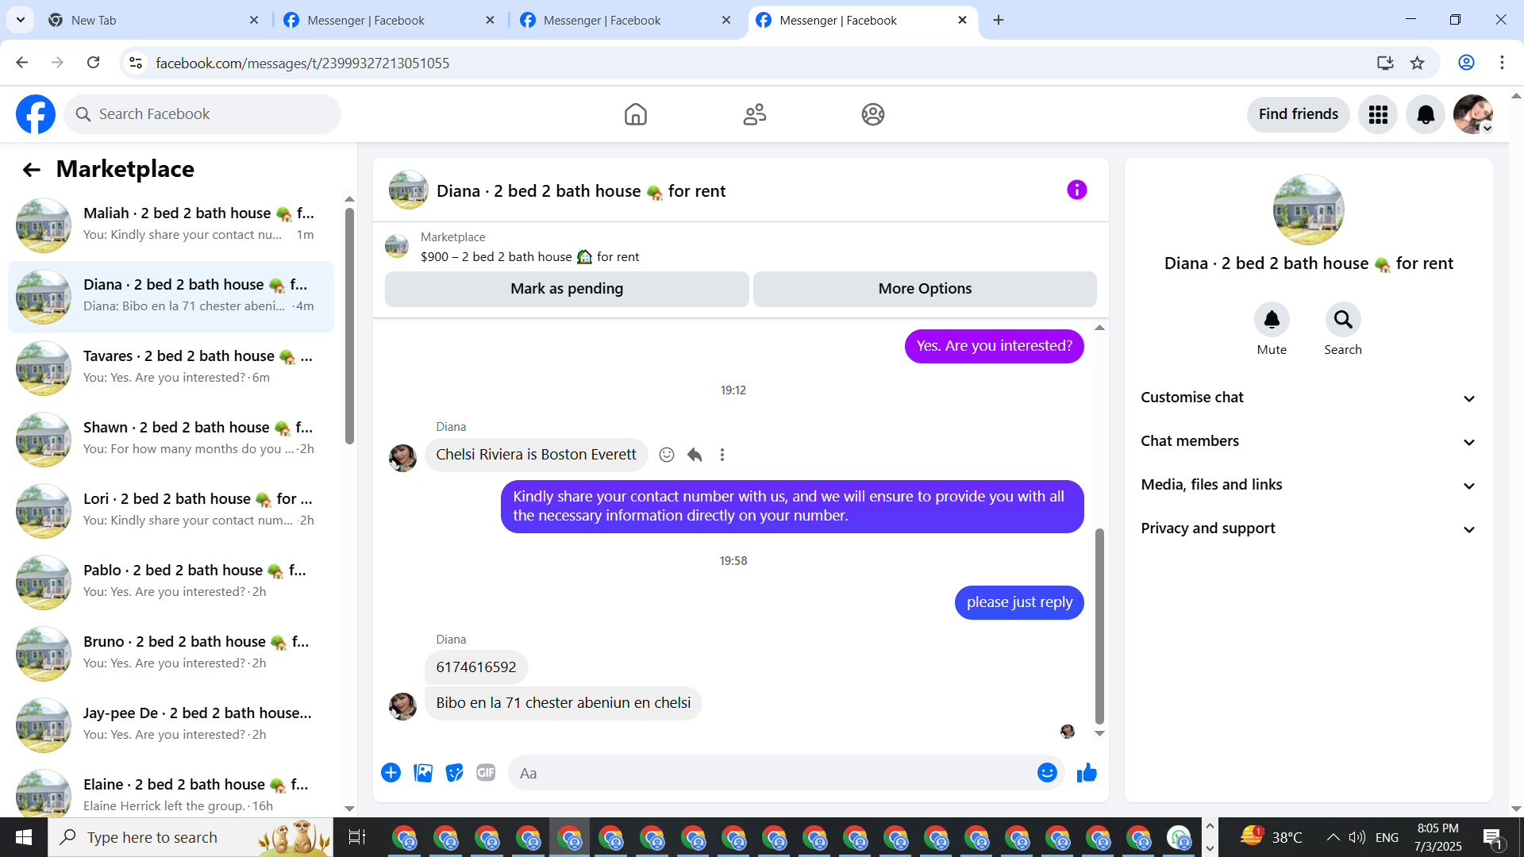Open more actions plus icon in composer

391,773
